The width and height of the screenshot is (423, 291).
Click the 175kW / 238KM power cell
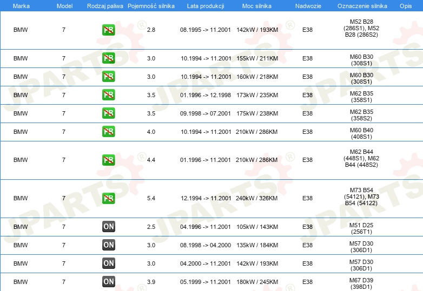click(x=257, y=113)
